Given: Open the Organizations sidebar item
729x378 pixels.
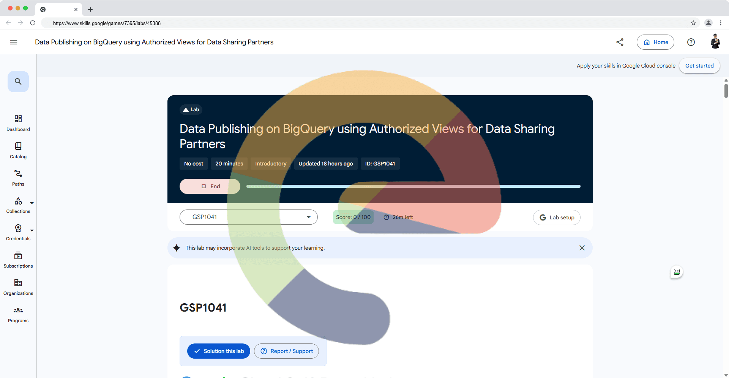Looking at the screenshot, I should pos(18,287).
